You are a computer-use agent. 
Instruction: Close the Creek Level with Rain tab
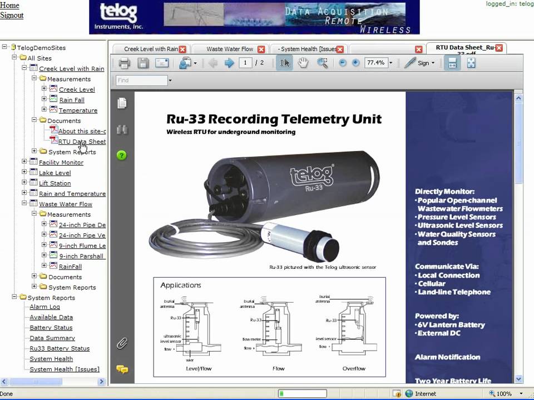click(x=183, y=49)
